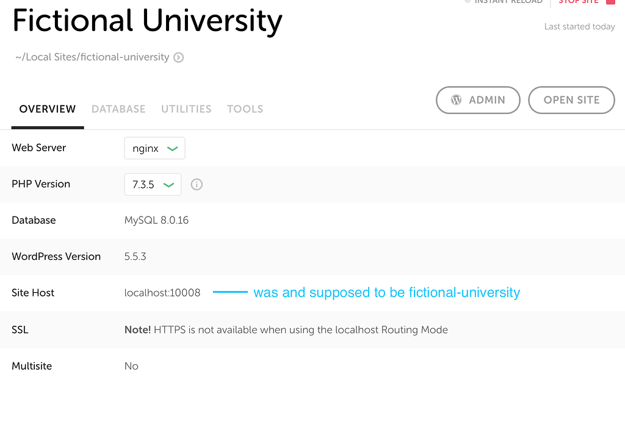The width and height of the screenshot is (625, 427).
Task: Click the Stop Site text
Action: tap(578, 2)
